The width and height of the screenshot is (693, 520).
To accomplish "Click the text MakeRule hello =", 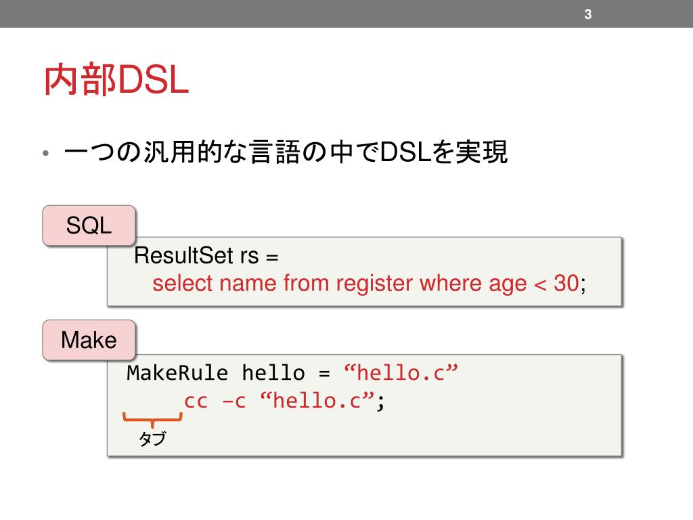I will click(228, 373).
